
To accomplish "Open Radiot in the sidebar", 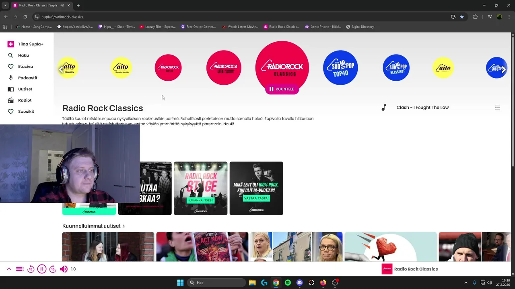I will click(x=19, y=100).
